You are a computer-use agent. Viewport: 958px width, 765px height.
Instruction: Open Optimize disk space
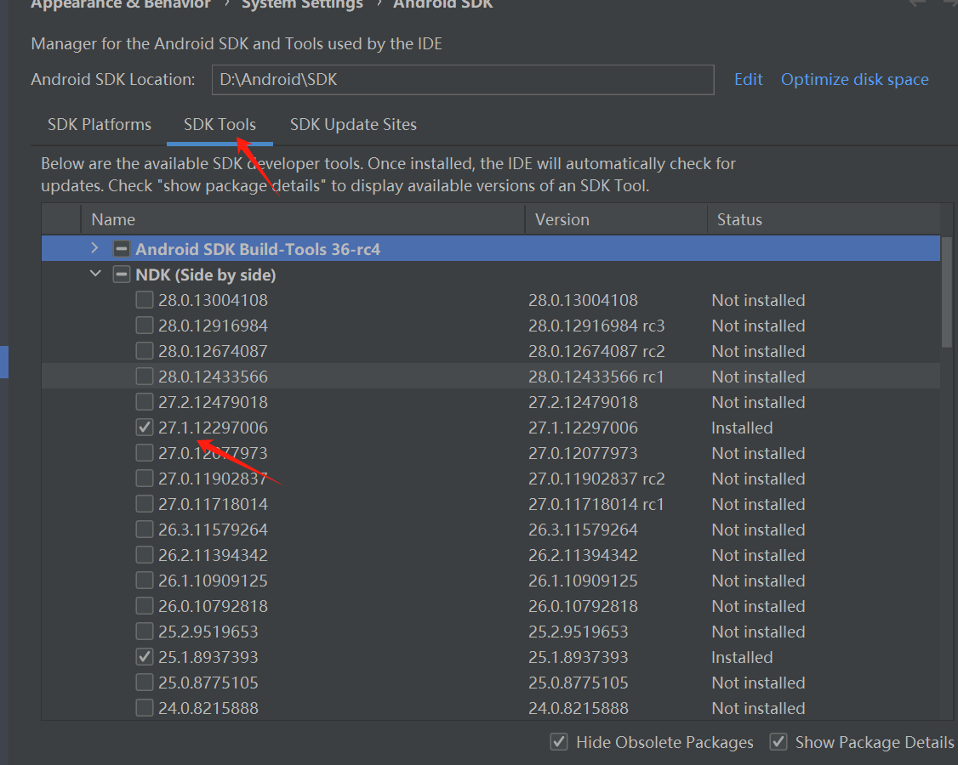click(x=854, y=79)
